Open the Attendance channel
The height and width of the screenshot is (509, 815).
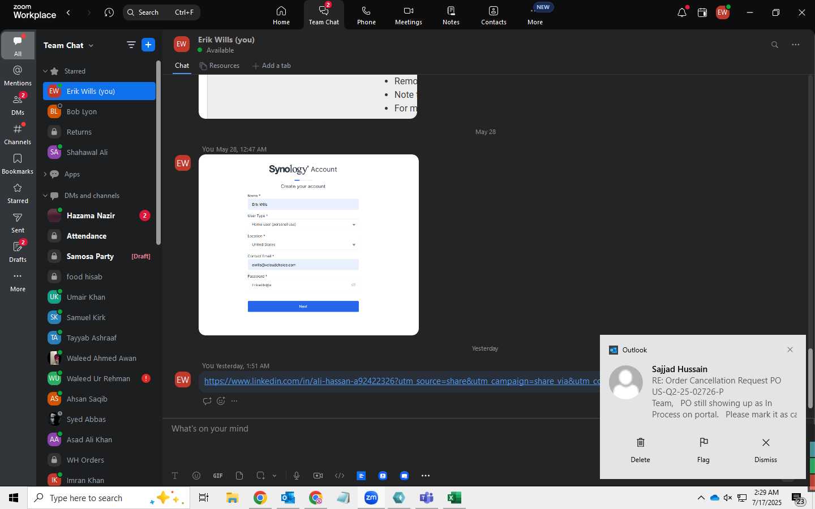[99, 236]
